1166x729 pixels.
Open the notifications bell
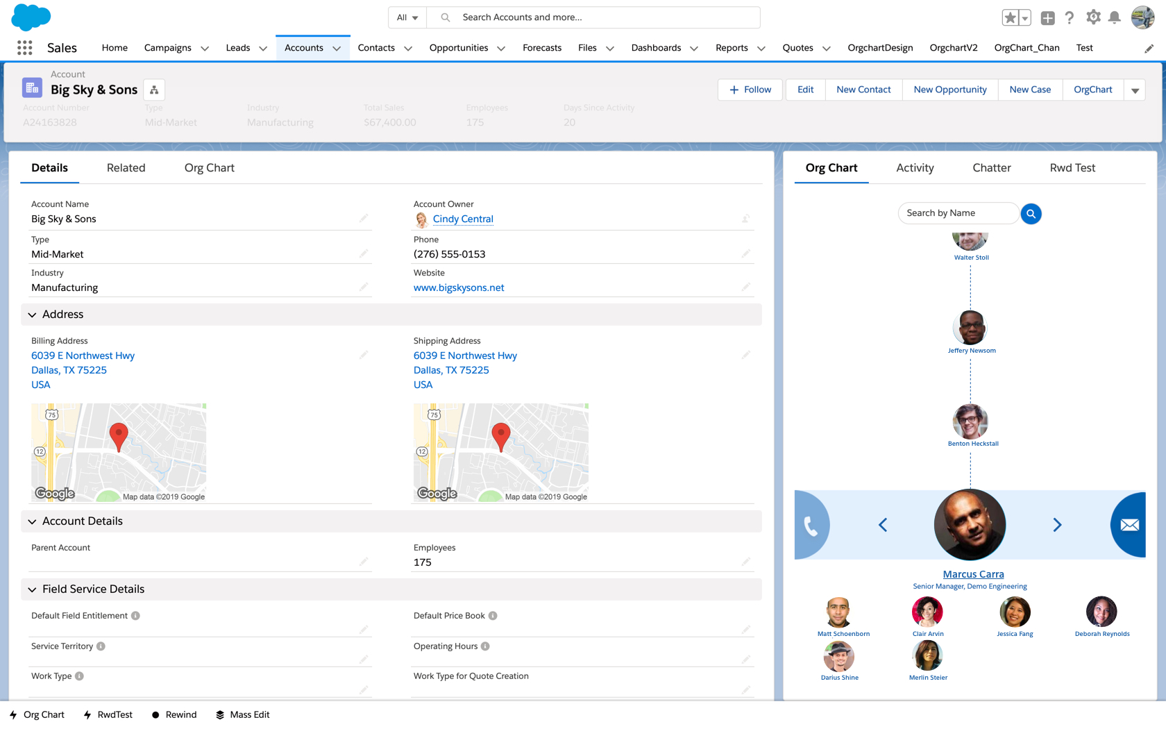point(1115,18)
